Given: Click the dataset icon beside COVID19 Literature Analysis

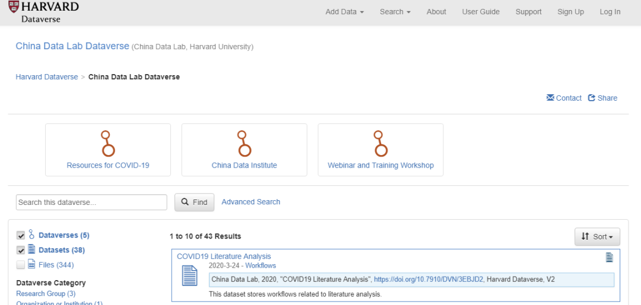Looking at the screenshot, I should pos(189,276).
